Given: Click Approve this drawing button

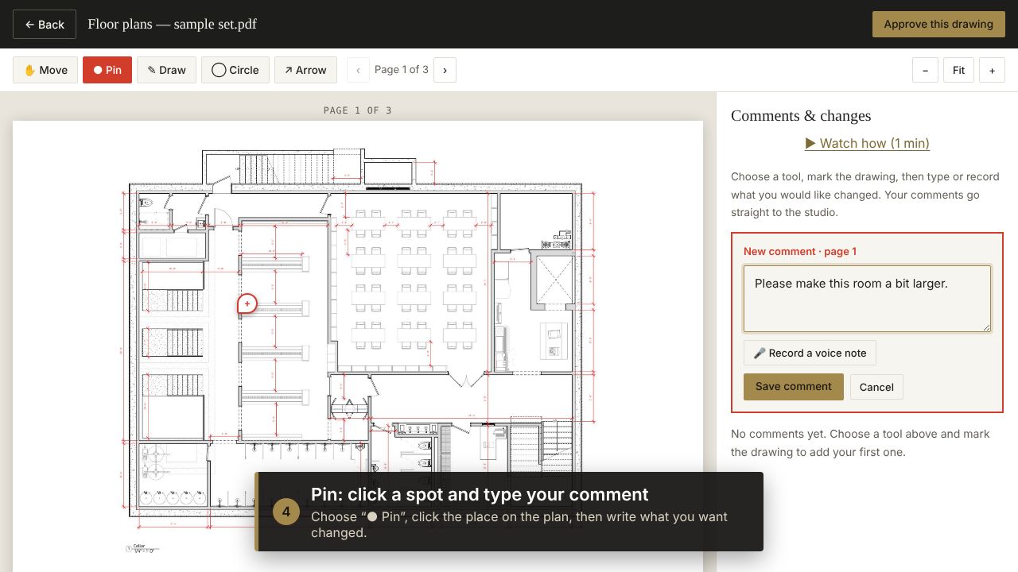Looking at the screenshot, I should pos(938,24).
